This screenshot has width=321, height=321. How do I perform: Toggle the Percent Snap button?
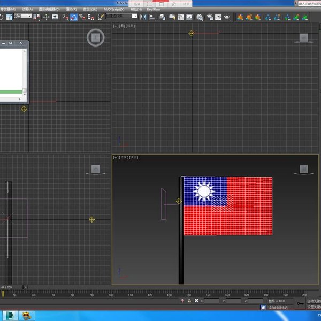(82, 17)
